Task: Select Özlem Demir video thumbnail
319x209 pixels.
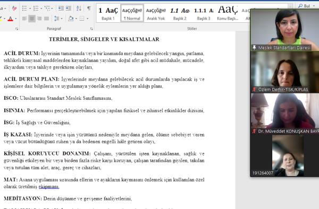Action: (x=285, y=72)
